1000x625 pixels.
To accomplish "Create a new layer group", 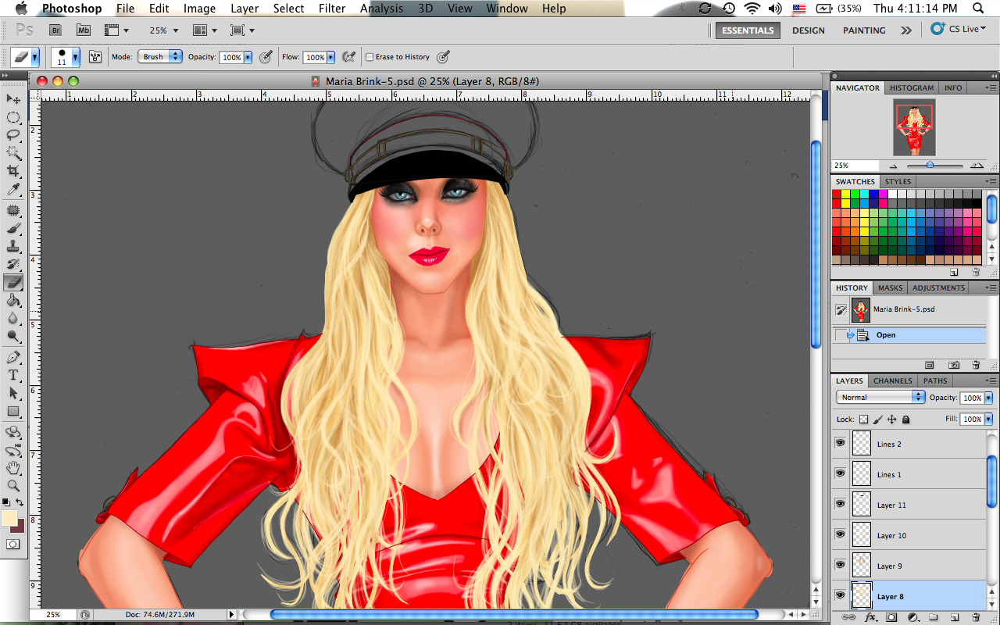I will point(933,617).
